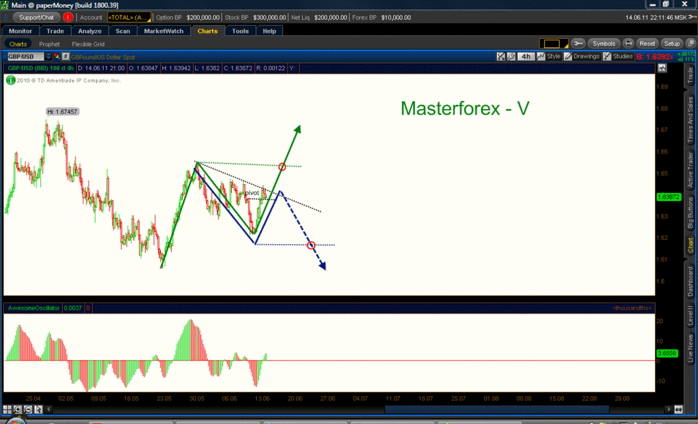The width and height of the screenshot is (698, 424).
Task: Open the Drawings pencil tool
Action: click(x=568, y=57)
